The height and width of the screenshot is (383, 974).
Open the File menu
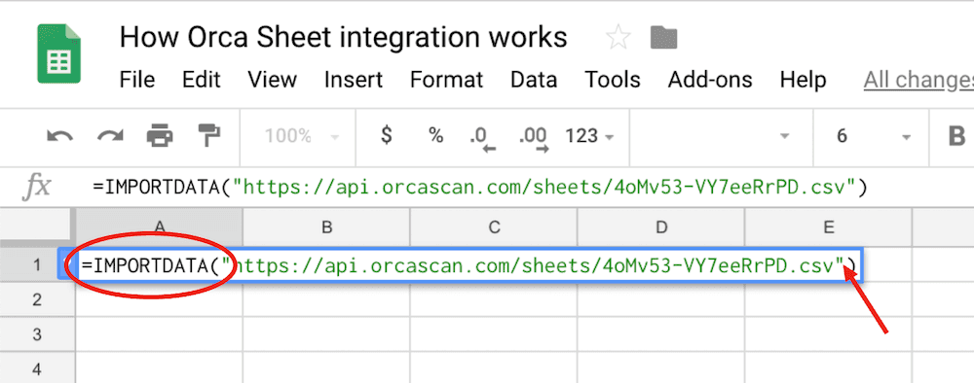point(136,80)
